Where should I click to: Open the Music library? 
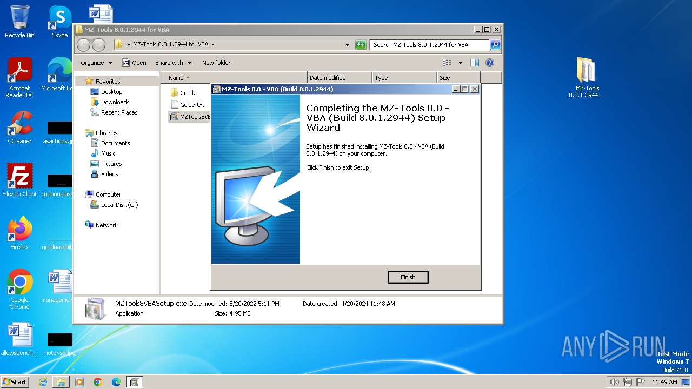pyautogui.click(x=108, y=153)
